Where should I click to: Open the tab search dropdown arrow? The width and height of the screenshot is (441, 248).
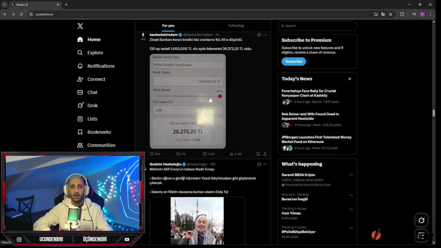4,4
